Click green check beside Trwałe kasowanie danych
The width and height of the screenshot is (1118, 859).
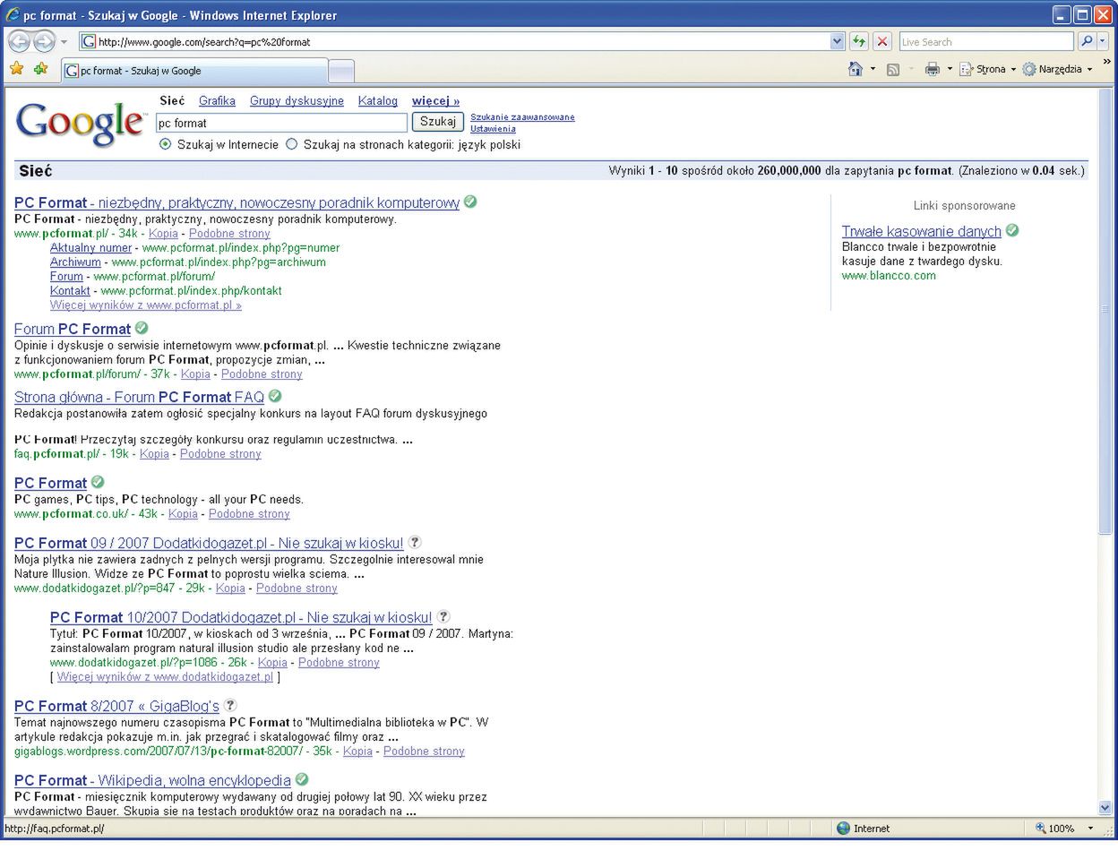(1012, 230)
